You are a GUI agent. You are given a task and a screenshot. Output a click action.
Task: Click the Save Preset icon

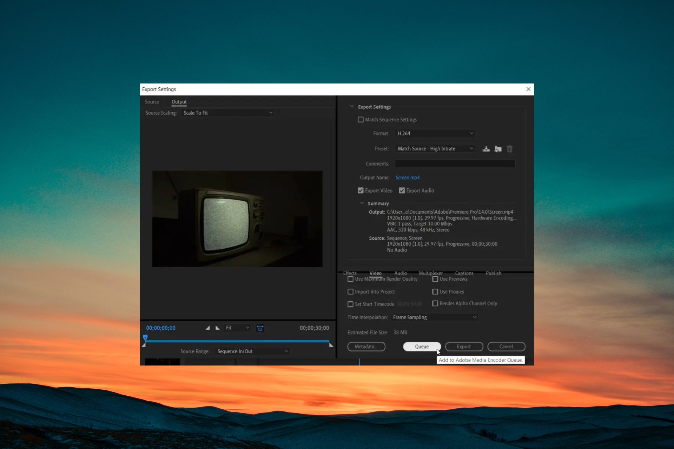pos(486,149)
